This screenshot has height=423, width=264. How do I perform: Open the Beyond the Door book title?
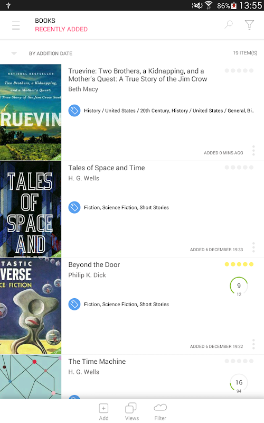(94, 265)
